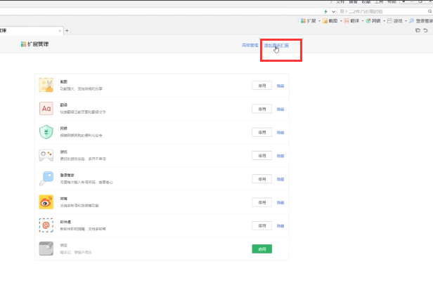Expand the dropdown arrow next to 截图 in the toolbar

pyautogui.click(x=341, y=21)
